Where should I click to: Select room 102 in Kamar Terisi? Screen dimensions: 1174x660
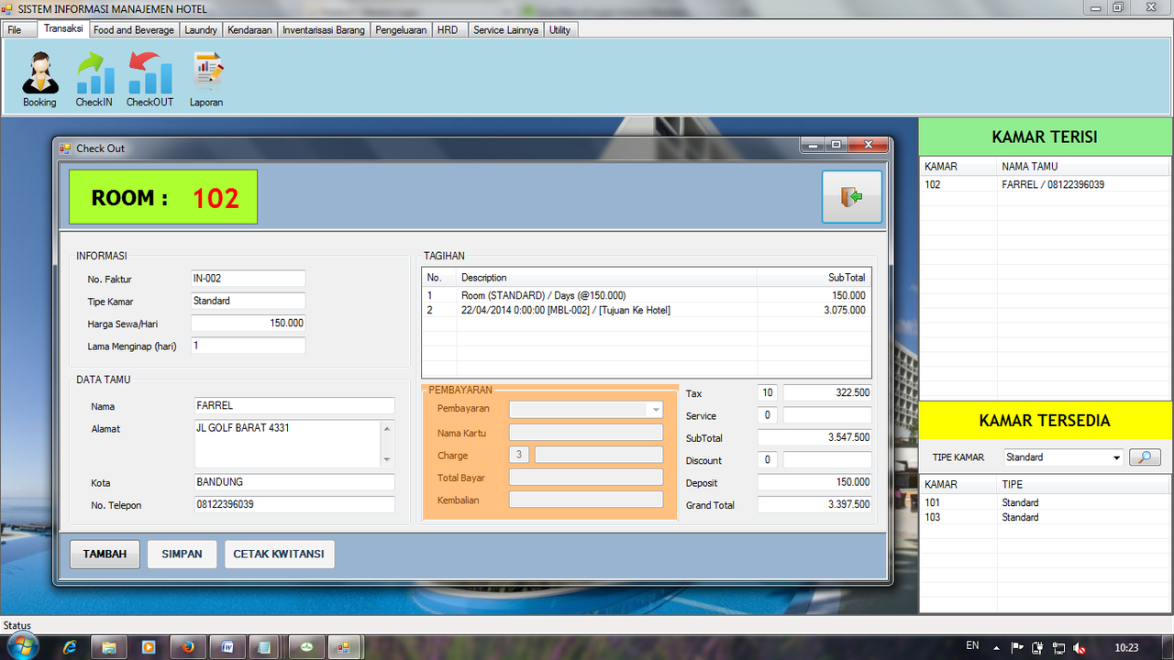click(1046, 184)
